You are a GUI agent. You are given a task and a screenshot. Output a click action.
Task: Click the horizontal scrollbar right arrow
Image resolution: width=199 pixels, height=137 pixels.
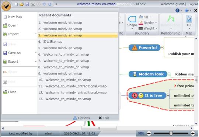pyautogui.click(x=192, y=128)
